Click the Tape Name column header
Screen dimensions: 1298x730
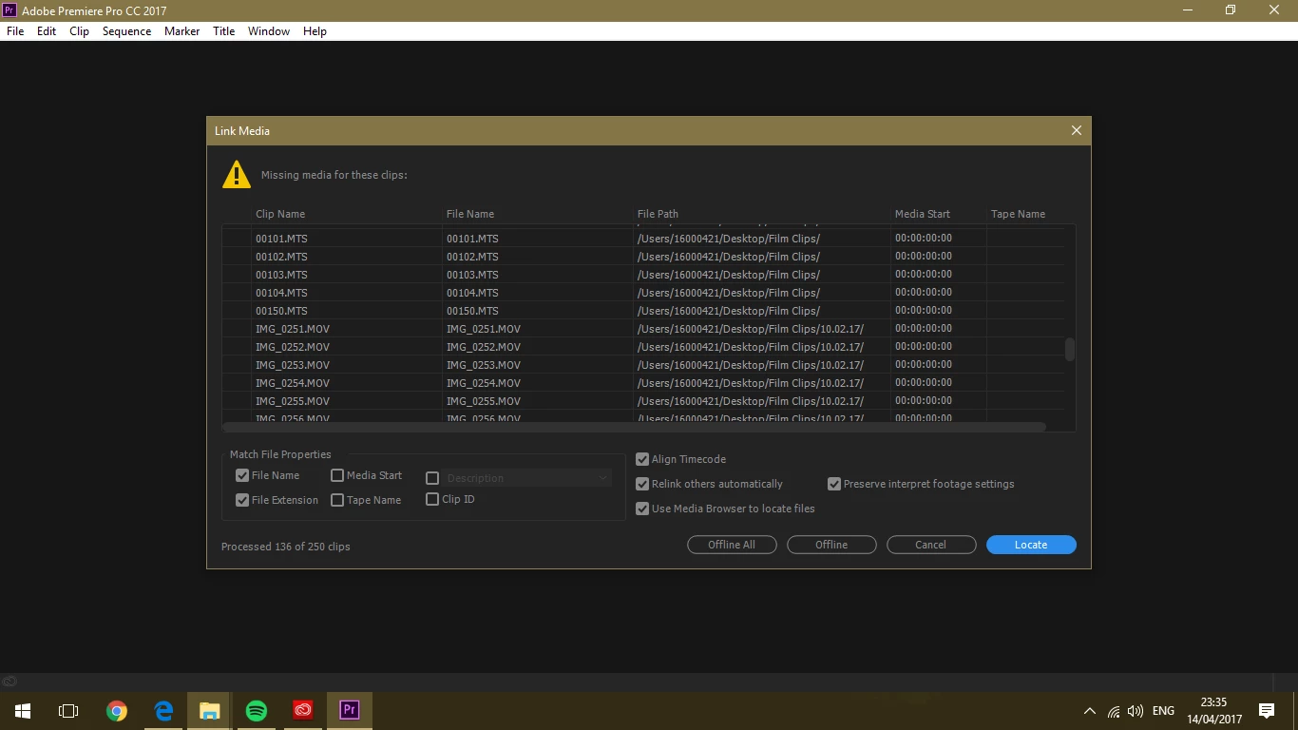click(x=1018, y=214)
